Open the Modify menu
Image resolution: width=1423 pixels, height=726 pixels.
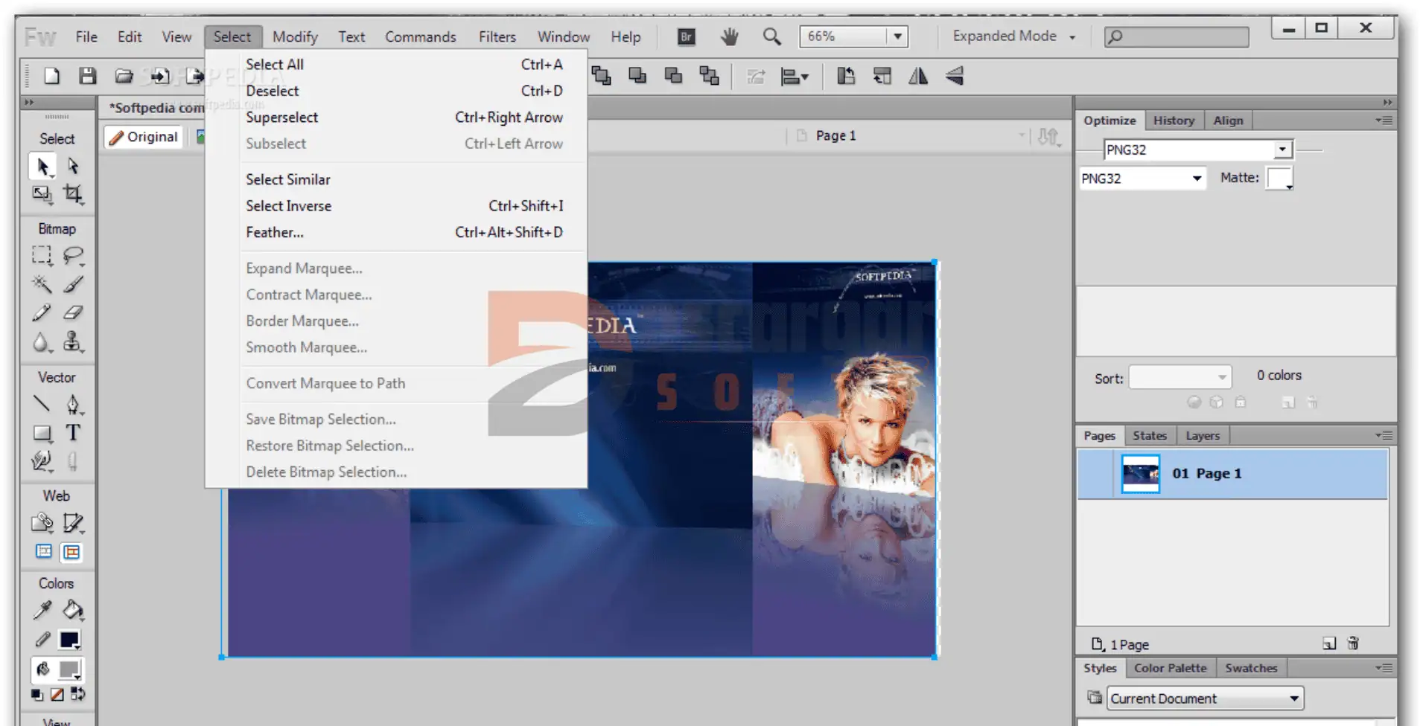(295, 36)
